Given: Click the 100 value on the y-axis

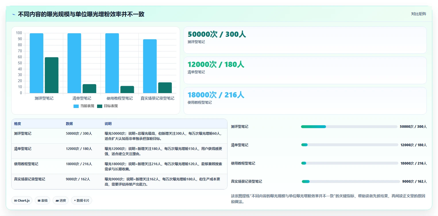Looking at the screenshot, I should pos(19,33).
